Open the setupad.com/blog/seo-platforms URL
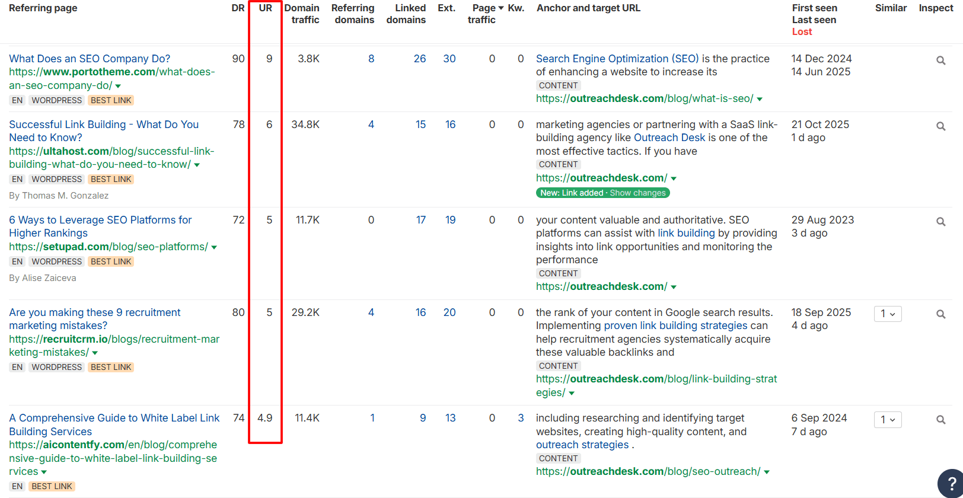Viewport: 963px width, 498px height. tap(109, 247)
